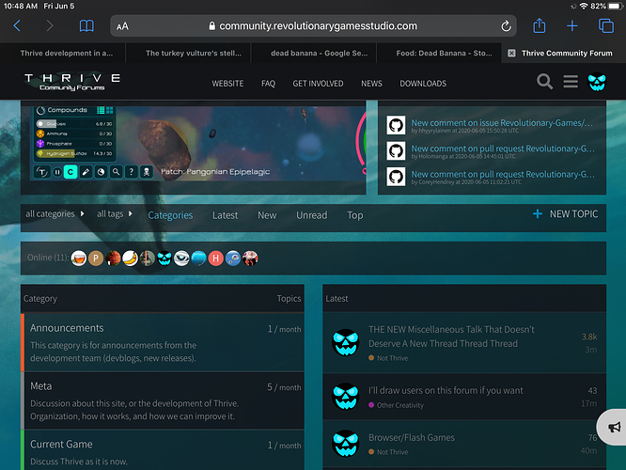Click 3.8k reply count on Miscellaneous thread

click(x=589, y=337)
